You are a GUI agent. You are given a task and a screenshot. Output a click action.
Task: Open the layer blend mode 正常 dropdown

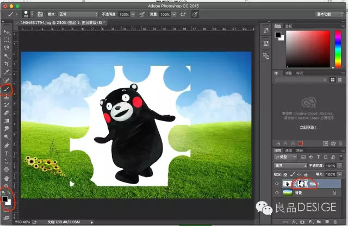[x=291, y=165]
